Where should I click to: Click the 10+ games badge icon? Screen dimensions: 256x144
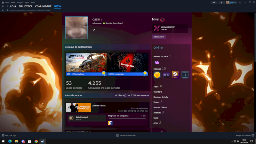166,75
